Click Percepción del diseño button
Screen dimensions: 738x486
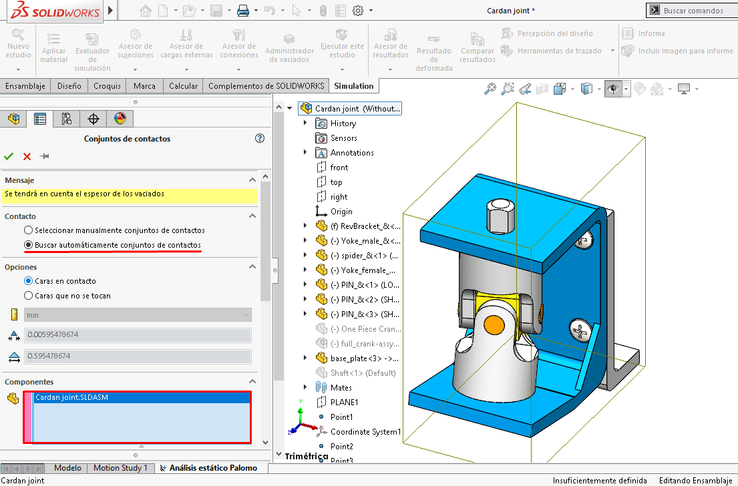pyautogui.click(x=547, y=33)
